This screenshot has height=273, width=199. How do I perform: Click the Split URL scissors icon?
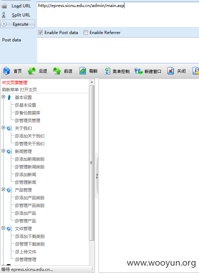(4, 15)
